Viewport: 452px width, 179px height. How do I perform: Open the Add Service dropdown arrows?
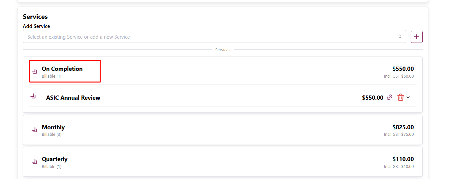tap(400, 37)
